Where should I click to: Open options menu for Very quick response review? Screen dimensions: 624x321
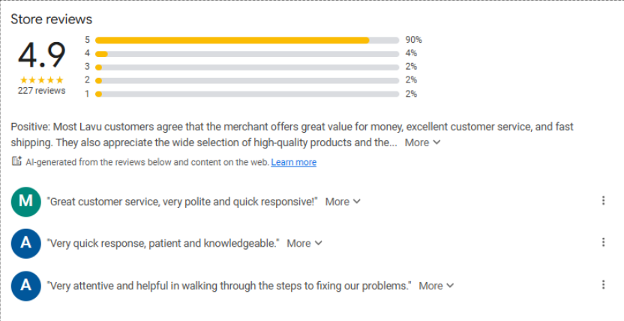[603, 242]
